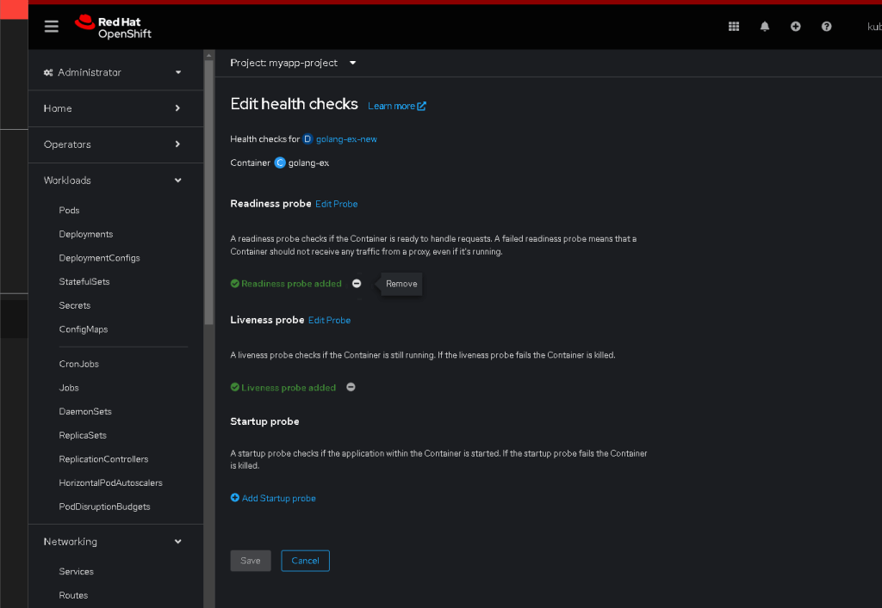Image resolution: width=882 pixels, height=608 pixels.
Task: Click the D deployment badge icon
Action: click(307, 139)
